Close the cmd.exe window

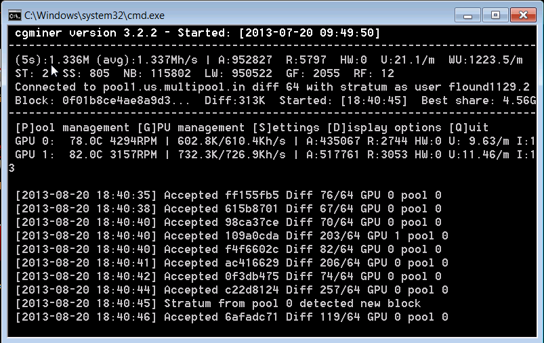pos(523,16)
